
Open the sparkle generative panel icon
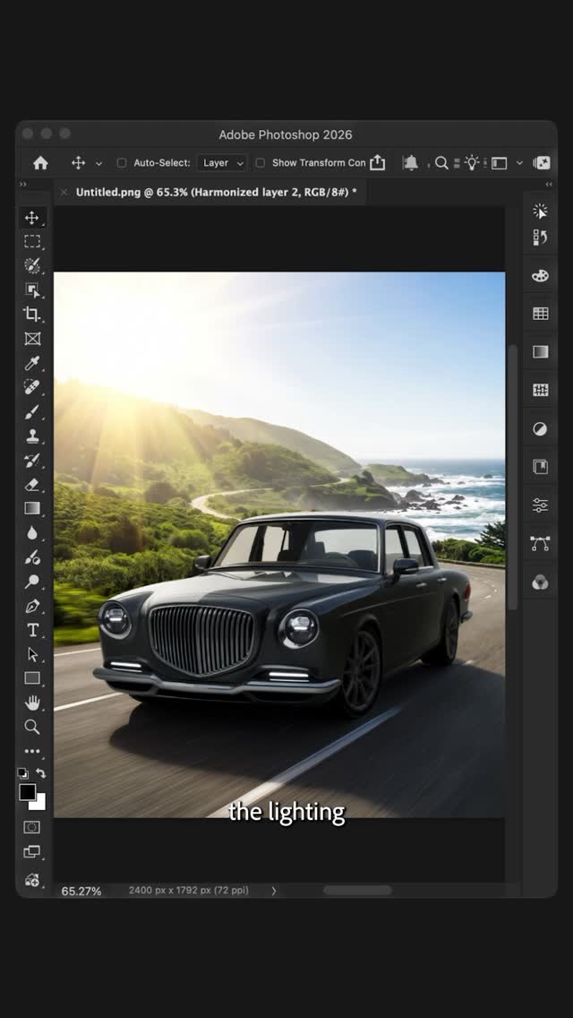[x=540, y=211]
